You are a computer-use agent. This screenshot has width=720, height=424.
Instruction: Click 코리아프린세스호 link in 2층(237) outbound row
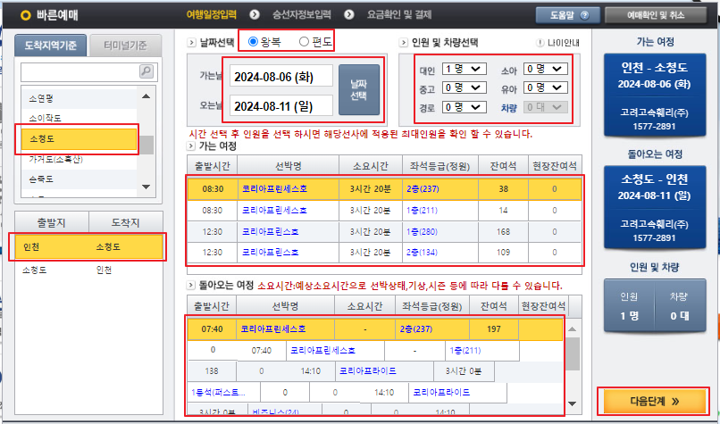(x=274, y=189)
